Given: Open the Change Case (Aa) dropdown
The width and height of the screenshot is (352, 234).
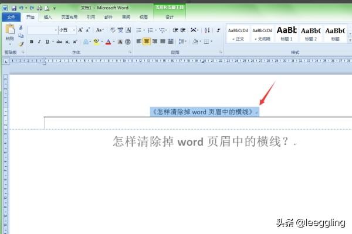Looking at the screenshot, I should coord(100,30).
